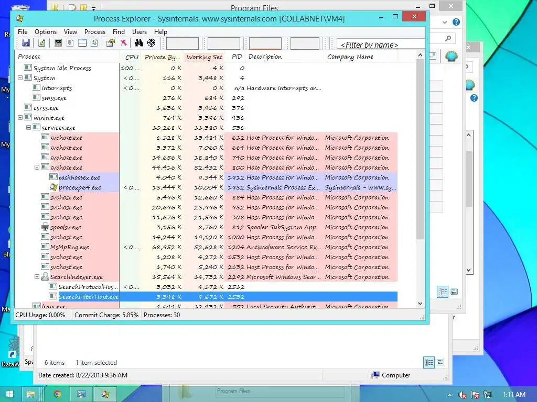Select the SearchProtocolHost process row
Screen dimensions: 537x402
point(206,287)
